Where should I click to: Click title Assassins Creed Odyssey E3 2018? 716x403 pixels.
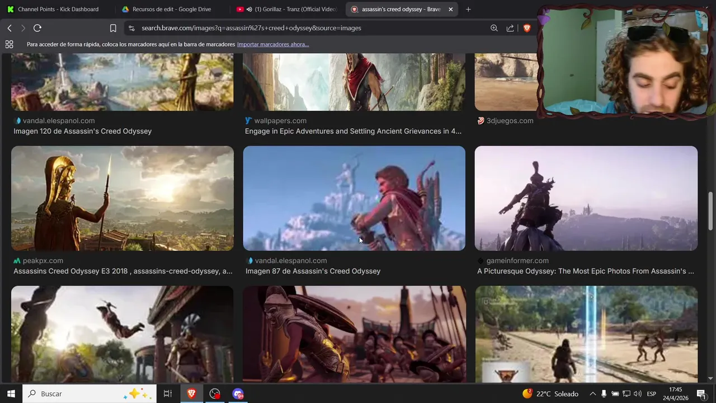(x=123, y=271)
